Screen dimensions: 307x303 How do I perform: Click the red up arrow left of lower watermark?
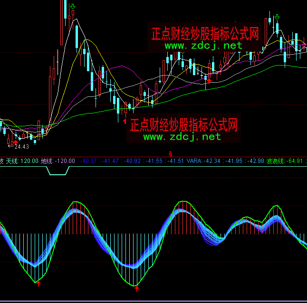tap(125, 122)
